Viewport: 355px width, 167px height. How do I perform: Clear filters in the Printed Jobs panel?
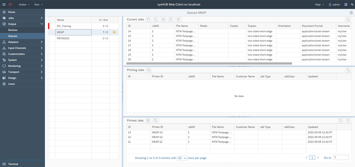point(340,121)
